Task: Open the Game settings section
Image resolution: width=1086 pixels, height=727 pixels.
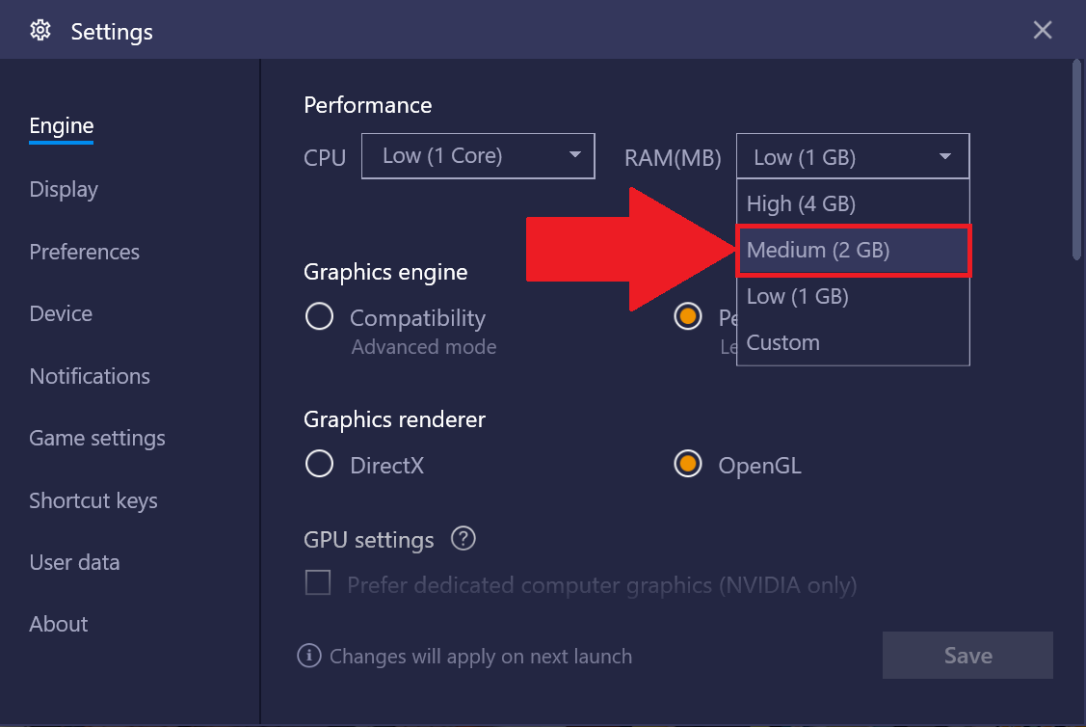Action: [97, 438]
